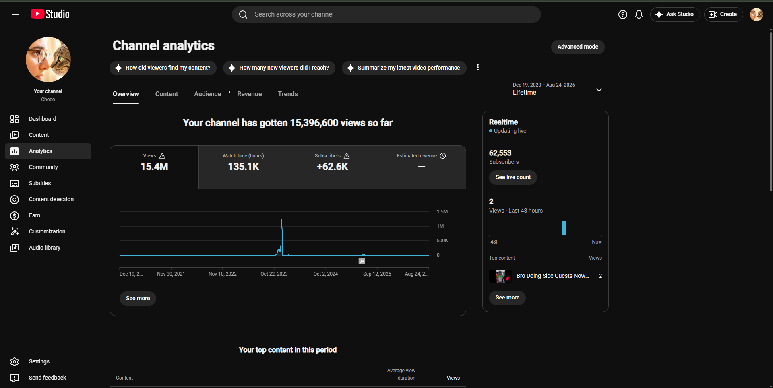
Task: Click the search across your channel field
Action: click(386, 14)
